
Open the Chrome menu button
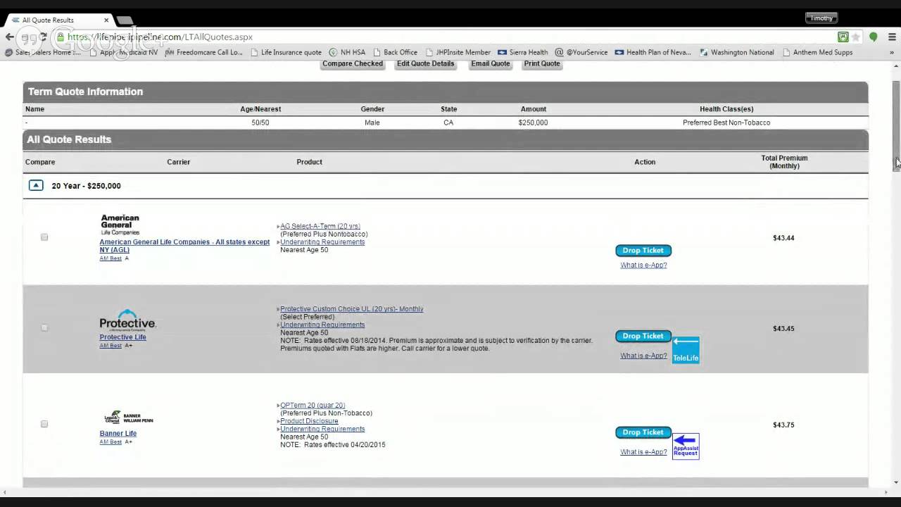(893, 37)
